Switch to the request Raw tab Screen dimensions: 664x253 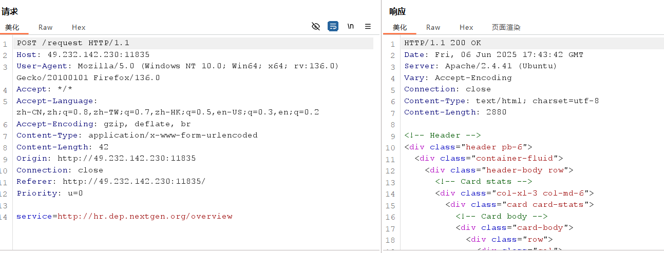(45, 27)
